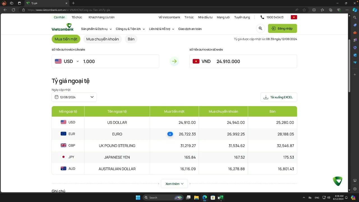359x202 pixels.
Task: Click the AUD sell rate 16,801.43
Action: [x=286, y=169]
